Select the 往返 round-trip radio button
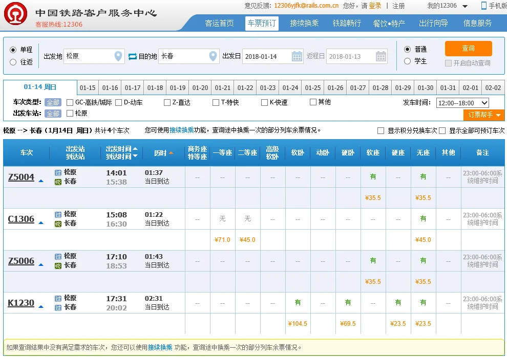 13,62
